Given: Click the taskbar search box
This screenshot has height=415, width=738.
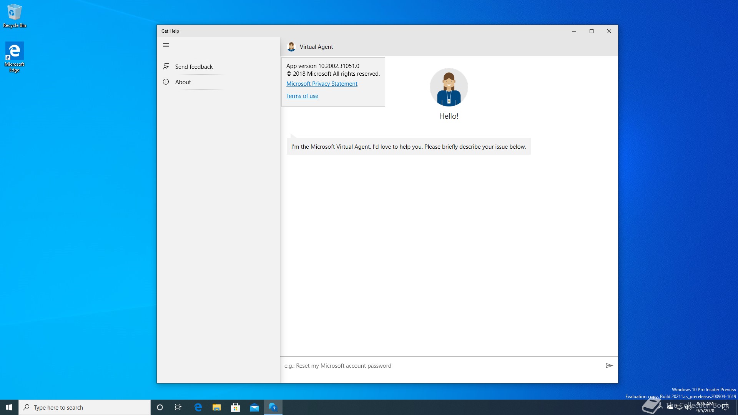Looking at the screenshot, I should 85,407.
